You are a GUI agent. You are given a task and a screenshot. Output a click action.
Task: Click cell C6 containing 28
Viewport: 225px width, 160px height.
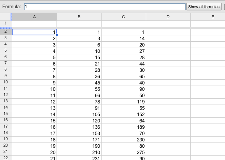point(124,57)
